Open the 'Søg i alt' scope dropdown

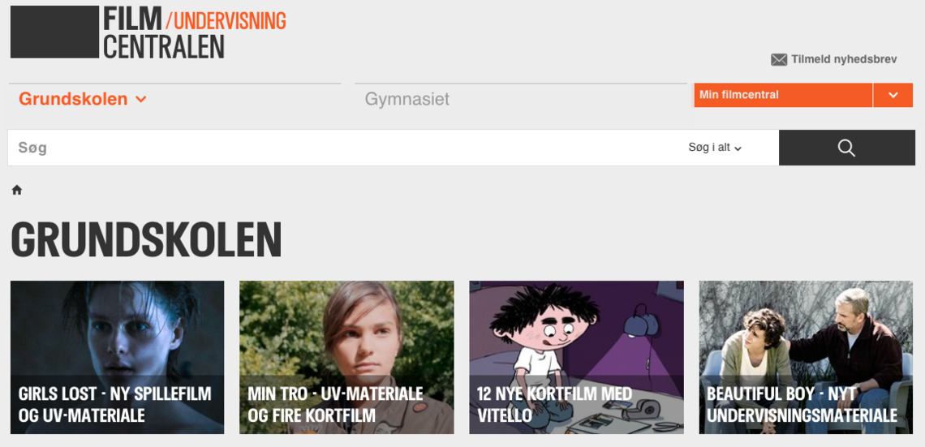click(x=714, y=148)
